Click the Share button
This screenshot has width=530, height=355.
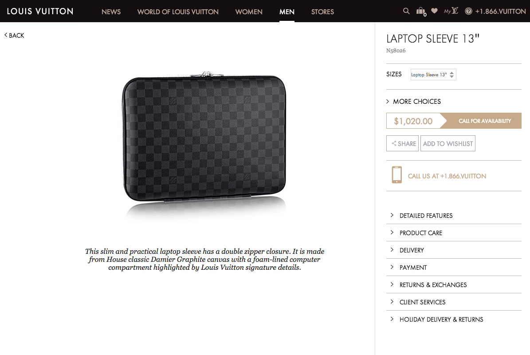click(403, 143)
